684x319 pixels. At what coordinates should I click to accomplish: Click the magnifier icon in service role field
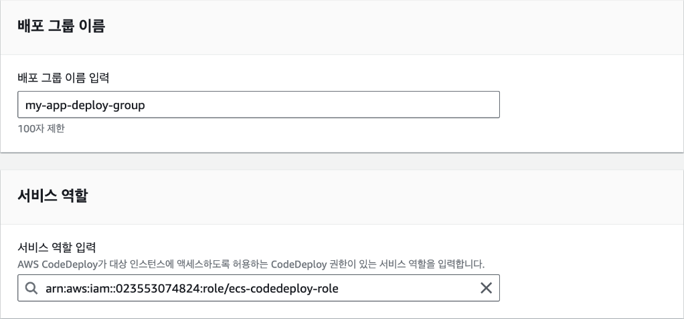[x=31, y=288]
